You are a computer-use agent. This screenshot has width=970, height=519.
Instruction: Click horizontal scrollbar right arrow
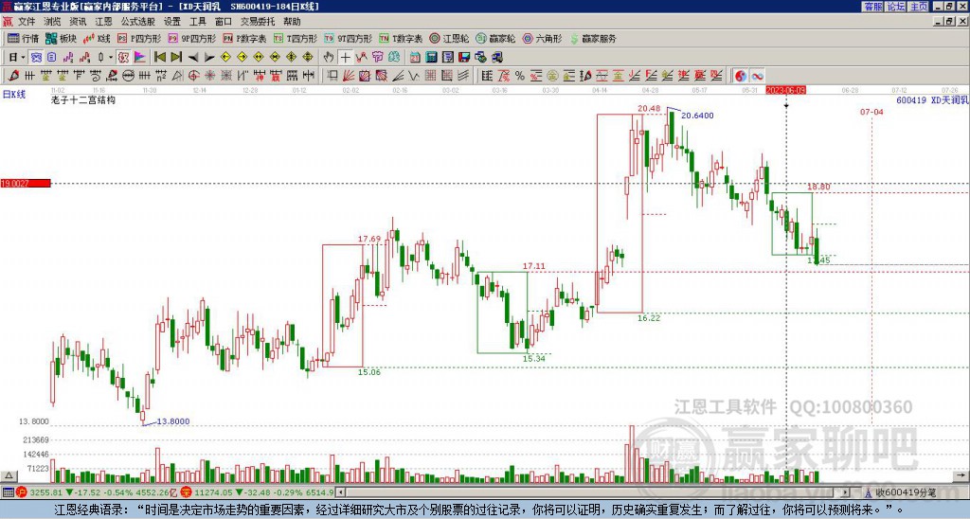[846, 492]
